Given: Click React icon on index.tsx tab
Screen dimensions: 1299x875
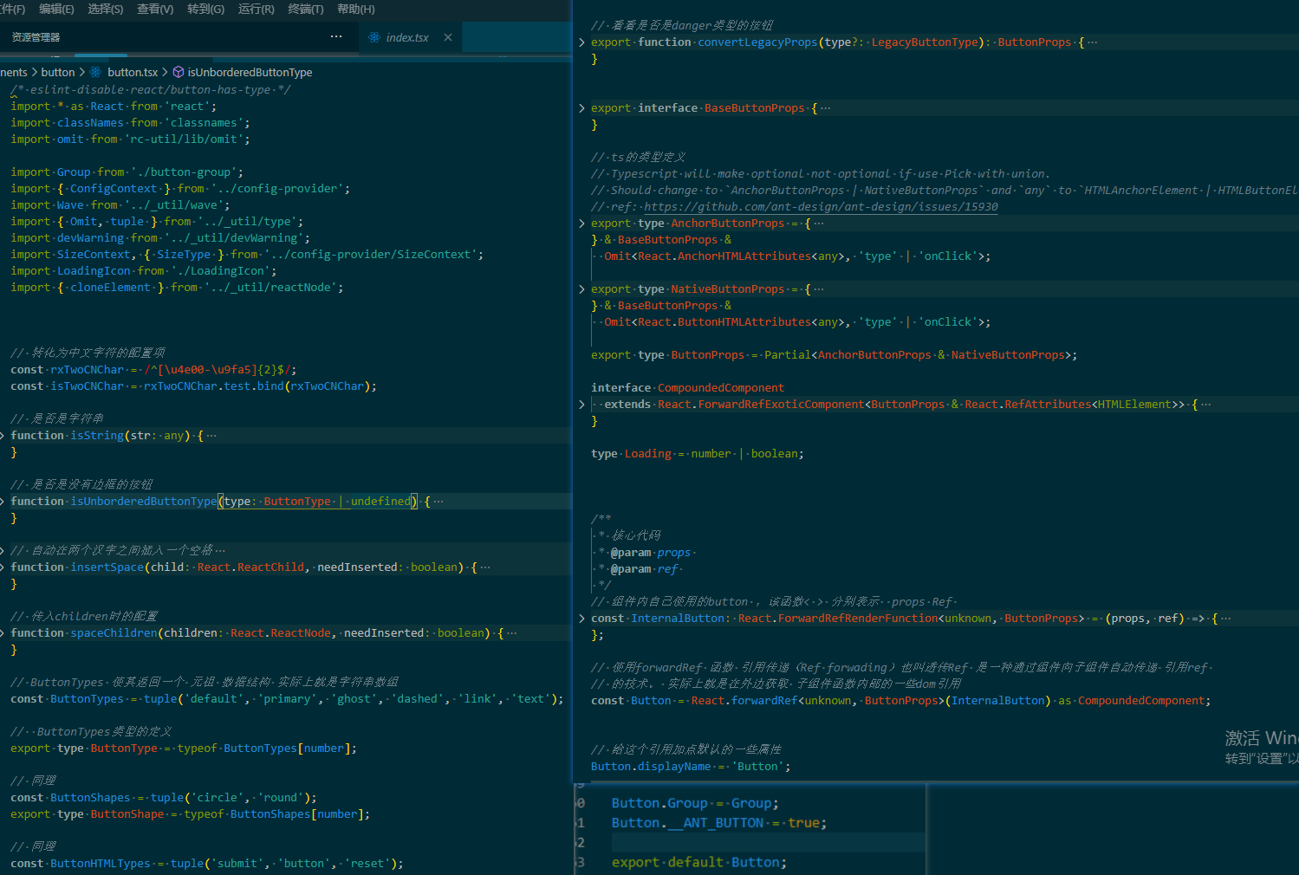Looking at the screenshot, I should pos(374,37).
